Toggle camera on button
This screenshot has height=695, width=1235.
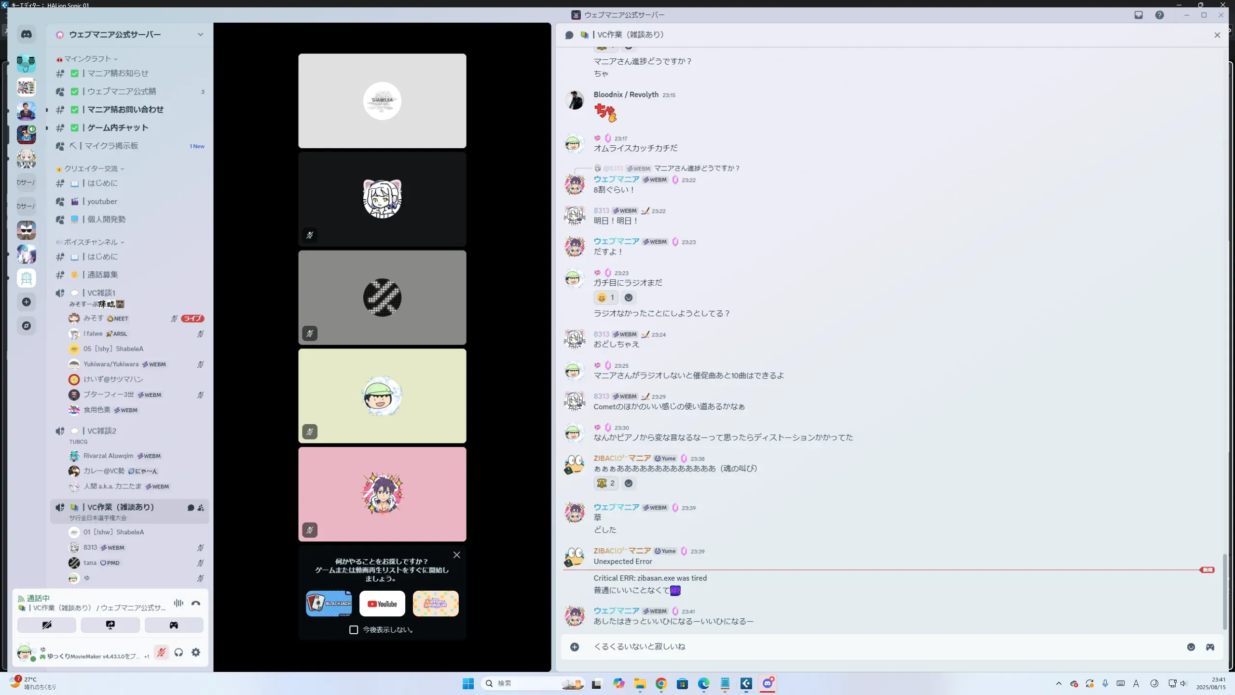[x=47, y=625]
